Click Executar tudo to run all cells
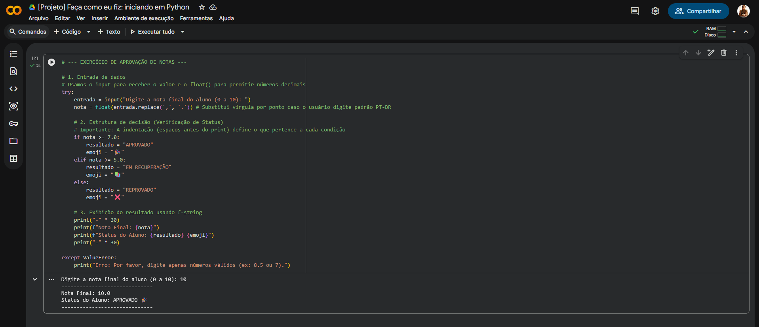 coord(152,32)
